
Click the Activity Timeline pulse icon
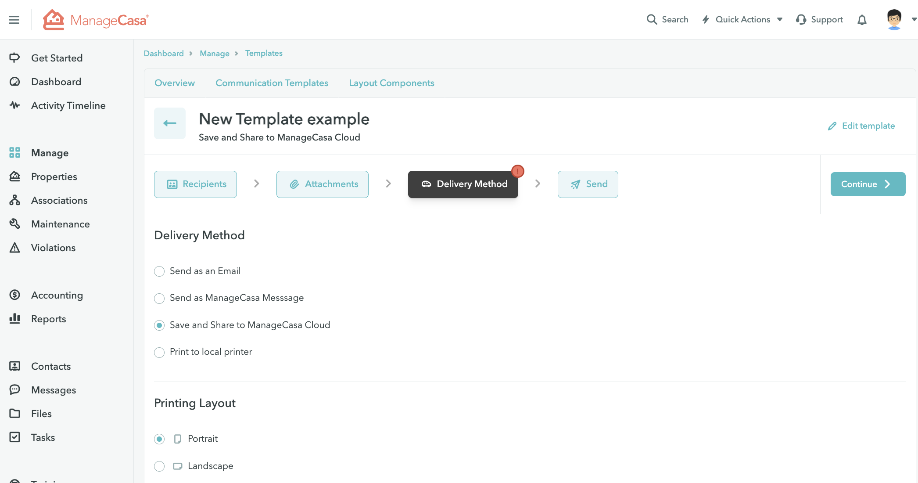(14, 105)
